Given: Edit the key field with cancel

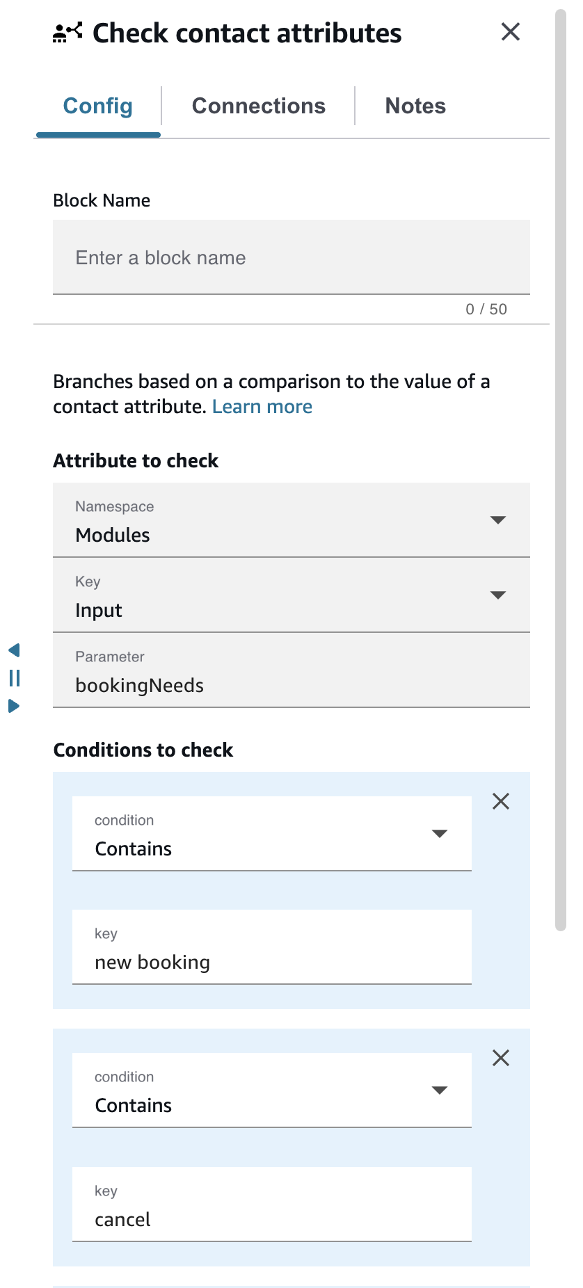Looking at the screenshot, I should tap(272, 1205).
